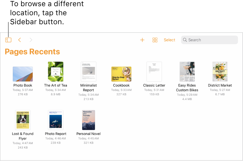
Task: Go forward with the right chevron
Action: tap(31, 40)
